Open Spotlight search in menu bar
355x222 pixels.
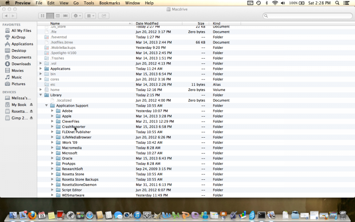[x=337, y=3]
